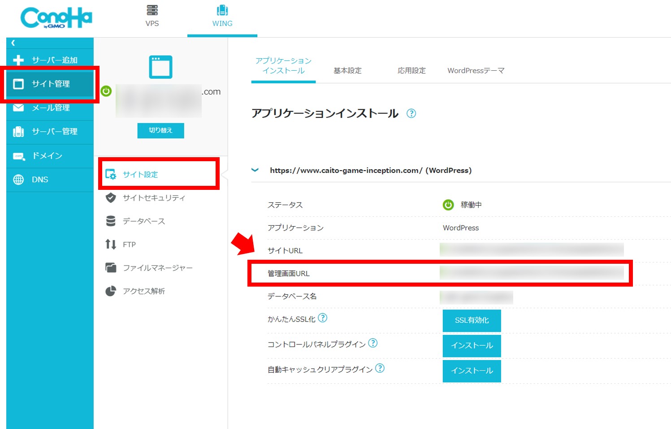Click the サイト設定 gear icon
The width and height of the screenshot is (671, 429).
[110, 174]
